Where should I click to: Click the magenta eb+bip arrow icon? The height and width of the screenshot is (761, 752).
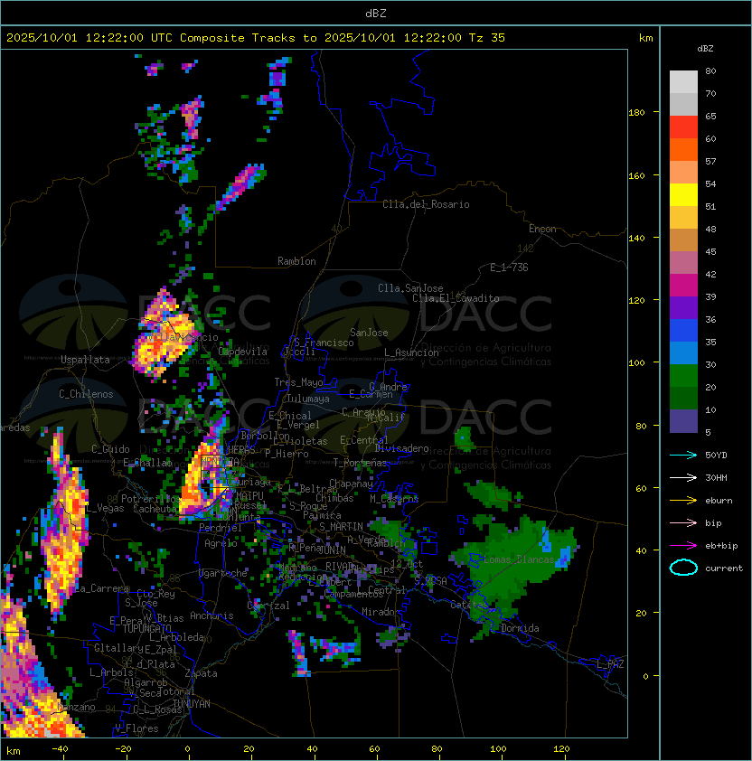pos(683,546)
